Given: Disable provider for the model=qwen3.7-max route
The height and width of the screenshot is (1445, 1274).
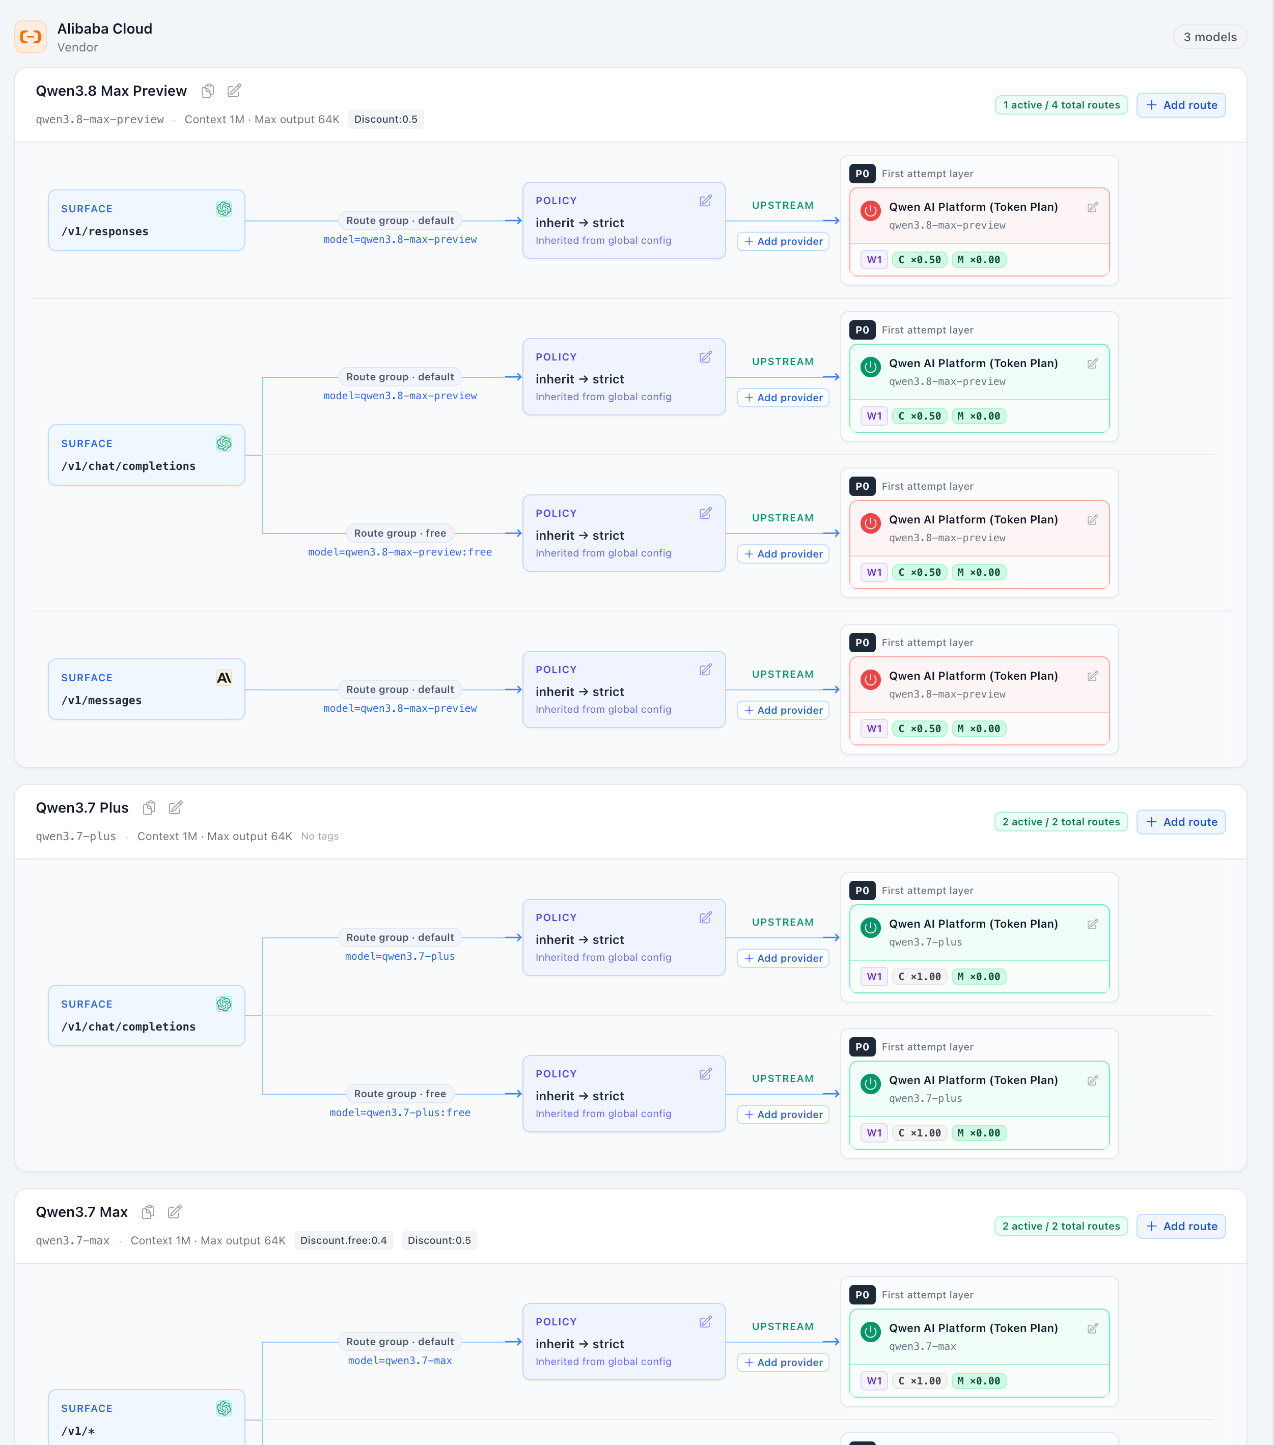Looking at the screenshot, I should [870, 1331].
